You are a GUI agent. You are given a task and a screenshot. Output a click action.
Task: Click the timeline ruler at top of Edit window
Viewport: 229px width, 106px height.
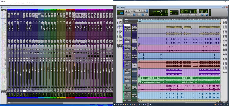(x=179, y=18)
